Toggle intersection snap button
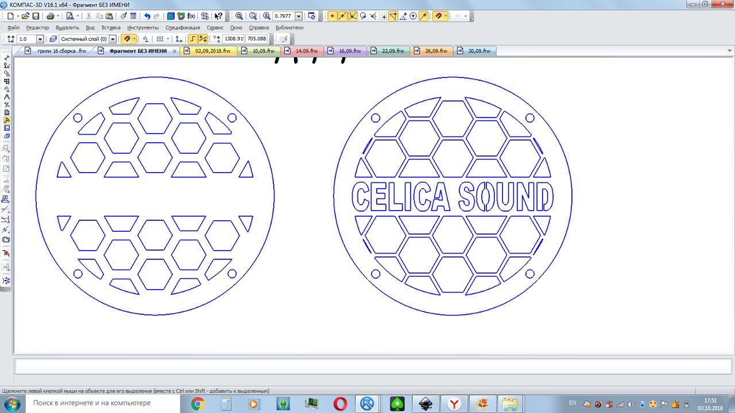Image resolution: width=735 pixels, height=413 pixels. [x=353, y=16]
